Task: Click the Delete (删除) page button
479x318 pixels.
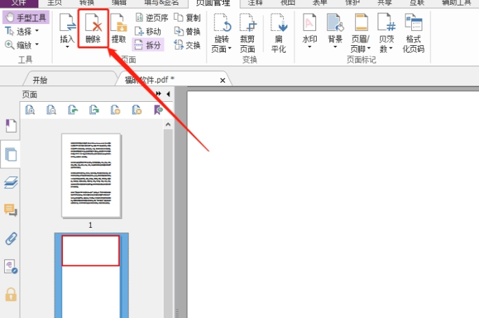Action: click(93, 29)
